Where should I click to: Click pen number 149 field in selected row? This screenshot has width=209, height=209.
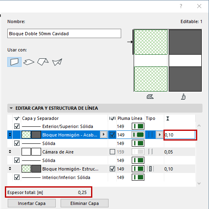124,135
